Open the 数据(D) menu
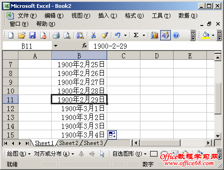The image size is (224, 170). point(188,16)
